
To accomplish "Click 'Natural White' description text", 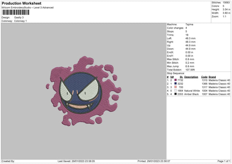I will 192,91.
